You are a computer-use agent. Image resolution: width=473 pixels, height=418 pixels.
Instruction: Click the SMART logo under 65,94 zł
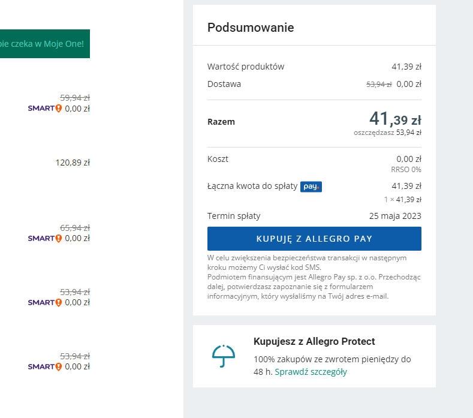click(x=45, y=238)
